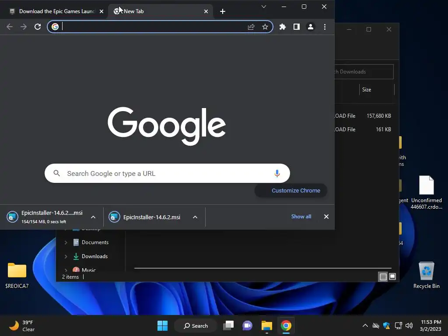Click Show all downloads
The image size is (448, 336).
point(301,217)
